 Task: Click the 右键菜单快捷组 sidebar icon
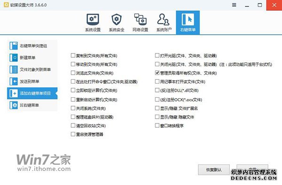tap(14, 46)
